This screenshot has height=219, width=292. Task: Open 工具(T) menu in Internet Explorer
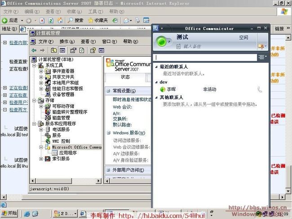(x=96, y=12)
